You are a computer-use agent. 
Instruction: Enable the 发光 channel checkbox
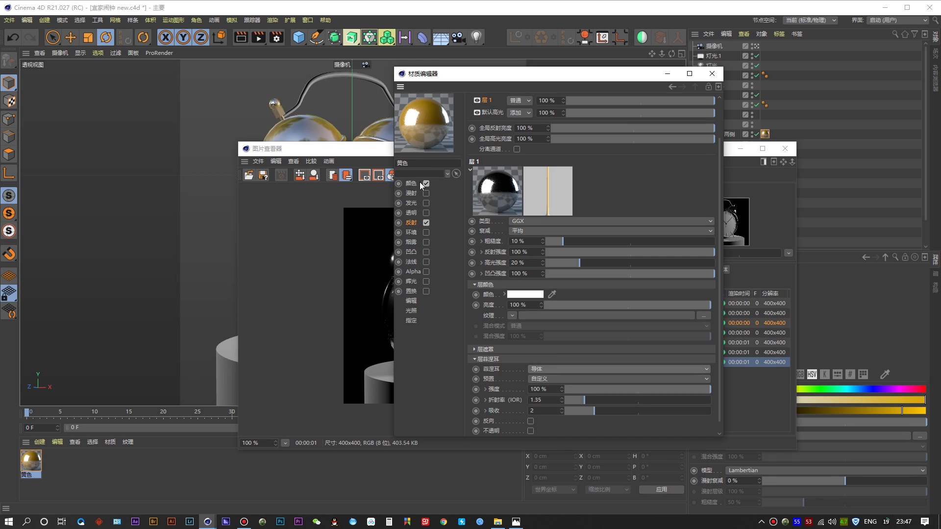coord(426,203)
